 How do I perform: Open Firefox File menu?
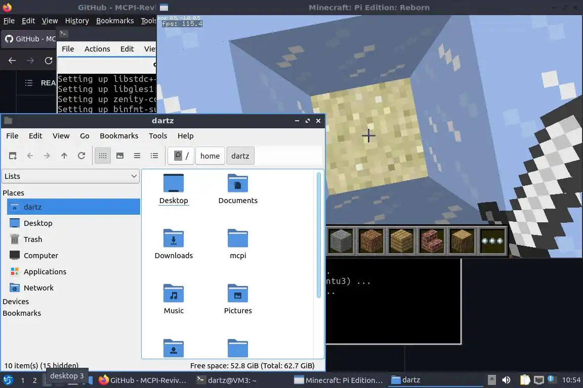(9, 21)
